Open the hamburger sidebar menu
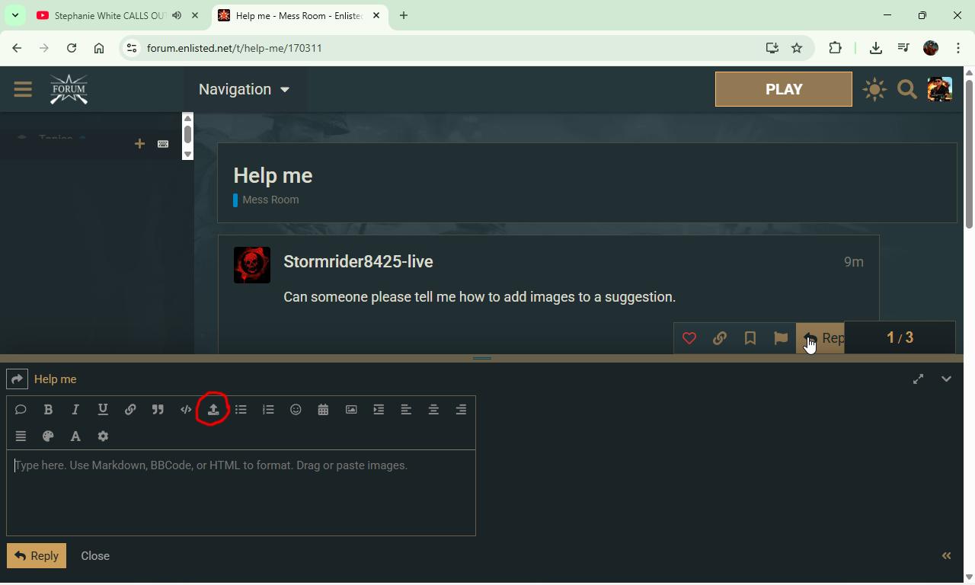 click(x=23, y=89)
